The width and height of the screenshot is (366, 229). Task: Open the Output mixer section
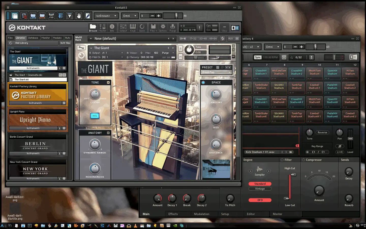coord(123,27)
